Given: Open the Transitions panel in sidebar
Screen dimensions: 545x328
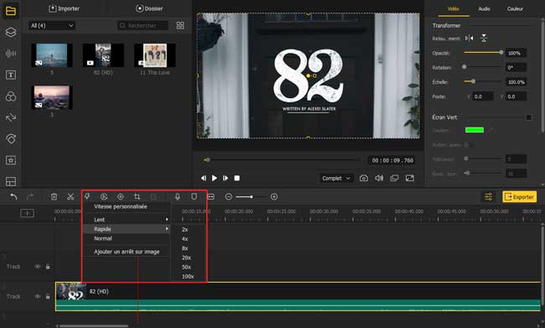Looking at the screenshot, I should [11, 117].
